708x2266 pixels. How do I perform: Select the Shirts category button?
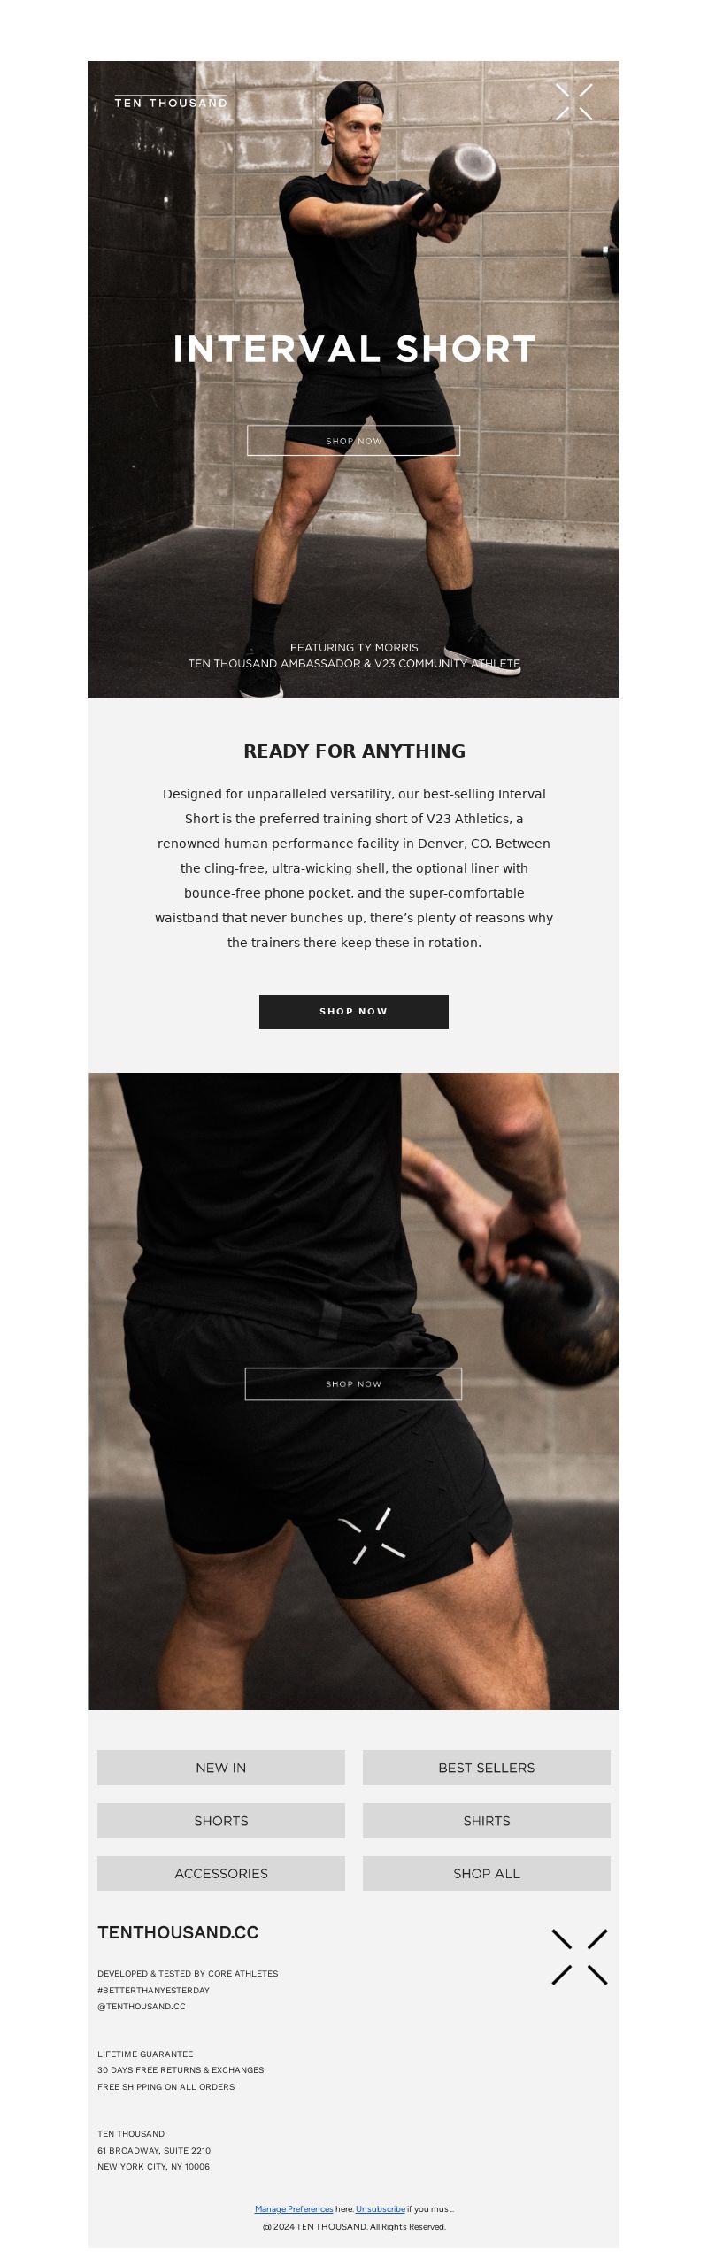point(487,1821)
